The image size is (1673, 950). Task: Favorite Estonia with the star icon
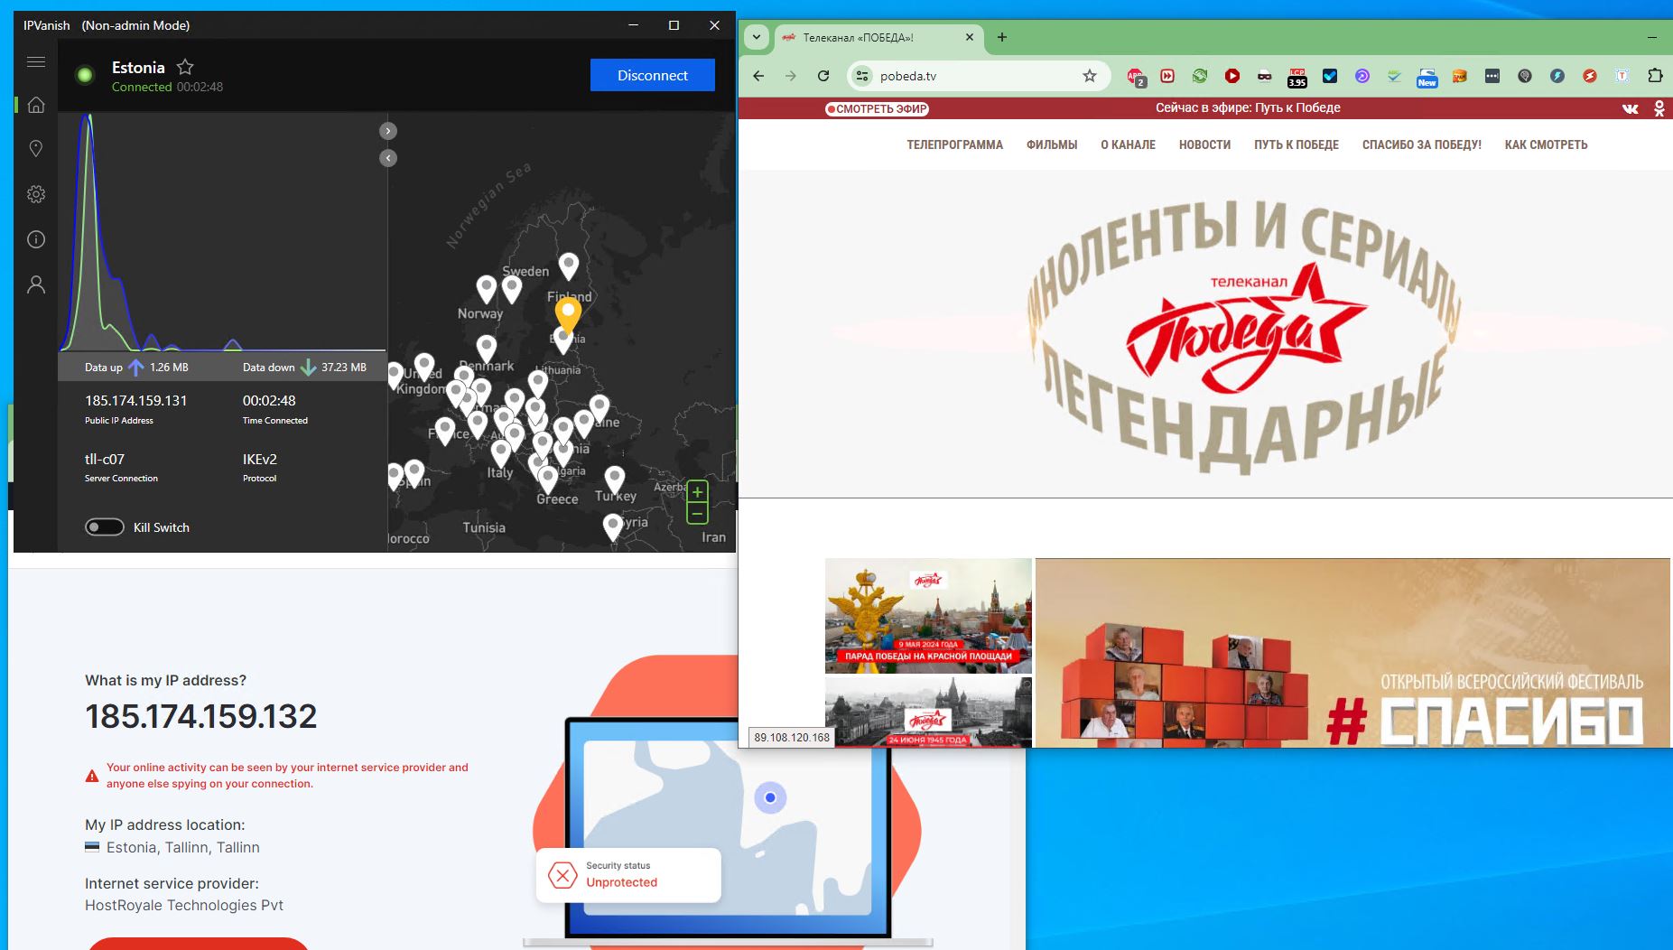[x=185, y=67]
